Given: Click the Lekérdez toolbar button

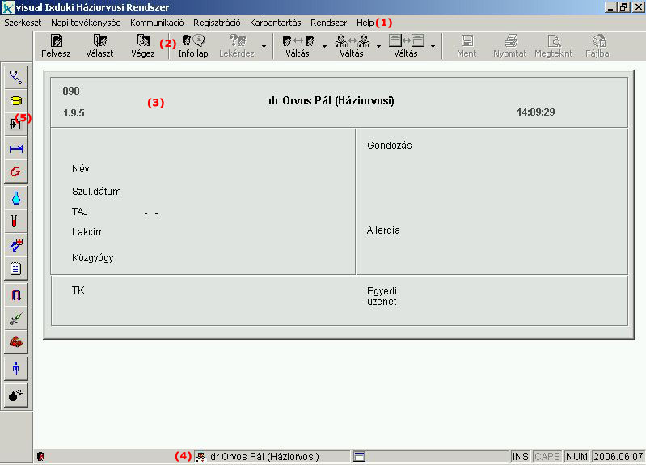Looking at the screenshot, I should (x=236, y=46).
